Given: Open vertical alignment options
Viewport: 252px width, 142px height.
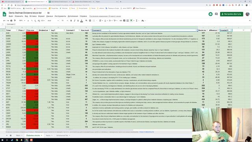Looking at the screenshot, I should coord(106,21).
